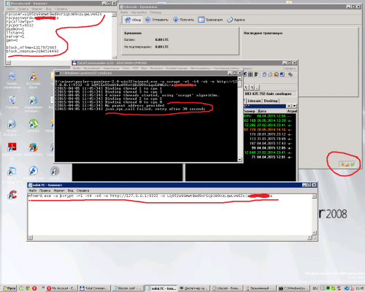Launch DAEMON Tools desktop shortcut
This screenshot has width=365, height=292.
coord(33,173)
